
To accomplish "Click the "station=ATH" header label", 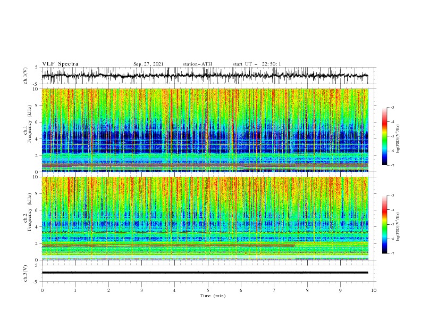I will coord(197,64).
